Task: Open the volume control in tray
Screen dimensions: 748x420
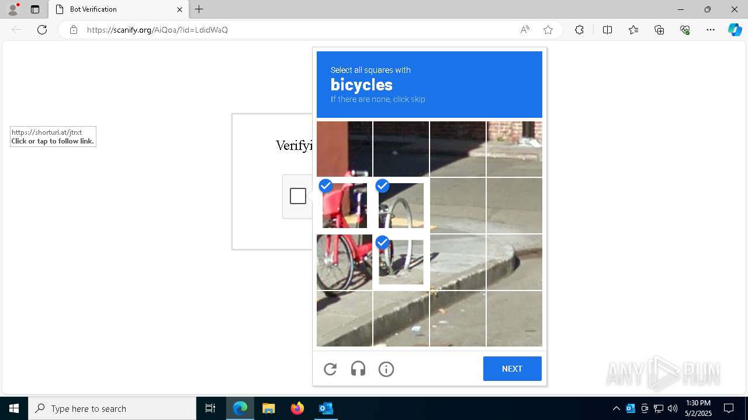Action: [673, 408]
